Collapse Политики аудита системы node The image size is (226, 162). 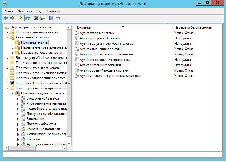(x=12, y=94)
